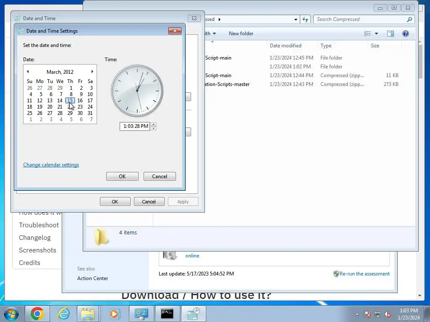The height and width of the screenshot is (322, 430).
Task: Open Changelog in the web page sidebar
Action: coord(35,238)
